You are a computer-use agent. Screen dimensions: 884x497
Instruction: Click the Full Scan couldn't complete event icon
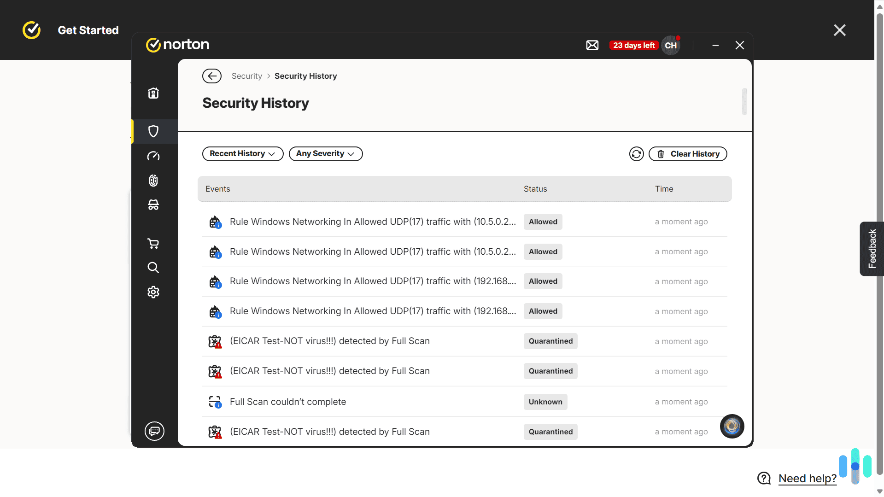[x=215, y=402]
